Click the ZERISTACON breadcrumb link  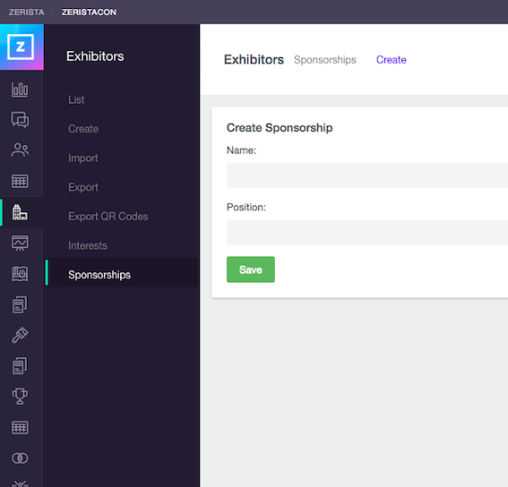pyautogui.click(x=89, y=13)
